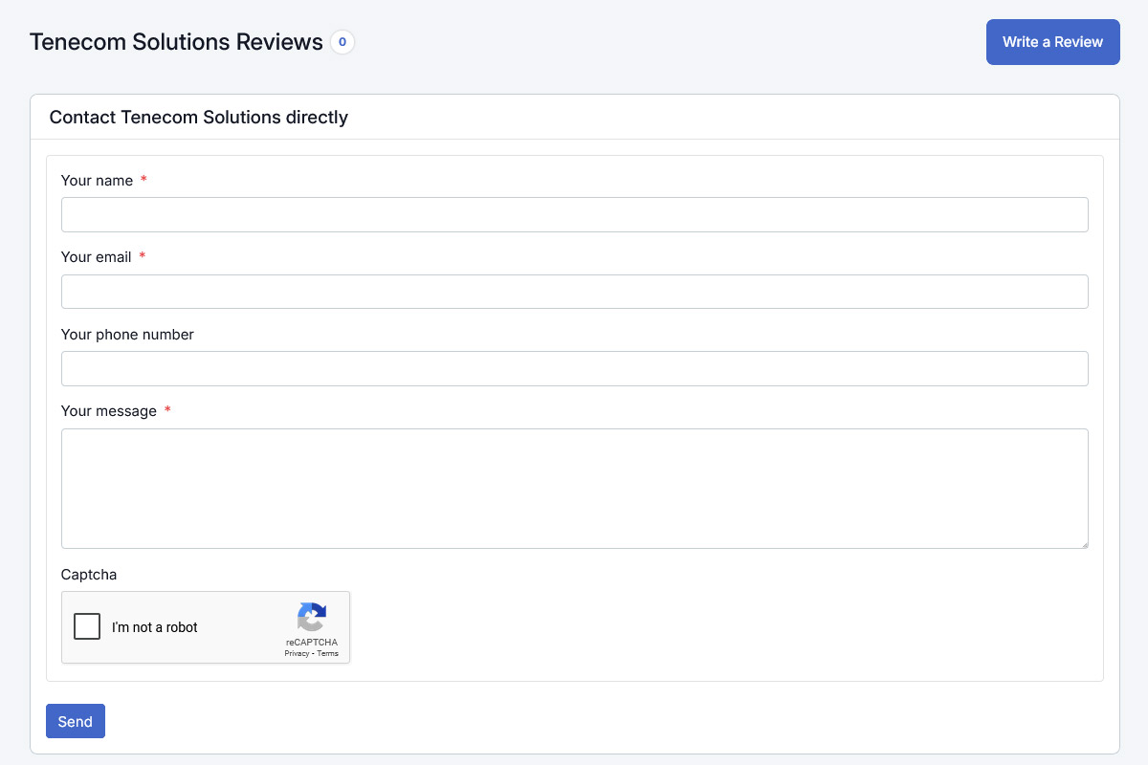1148x765 pixels.
Task: Open the reCAPTCHA Privacy link
Action: tap(297, 654)
